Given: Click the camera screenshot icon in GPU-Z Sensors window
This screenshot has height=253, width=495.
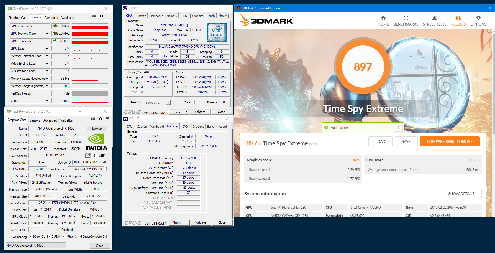Looking at the screenshot, I should (x=94, y=16).
